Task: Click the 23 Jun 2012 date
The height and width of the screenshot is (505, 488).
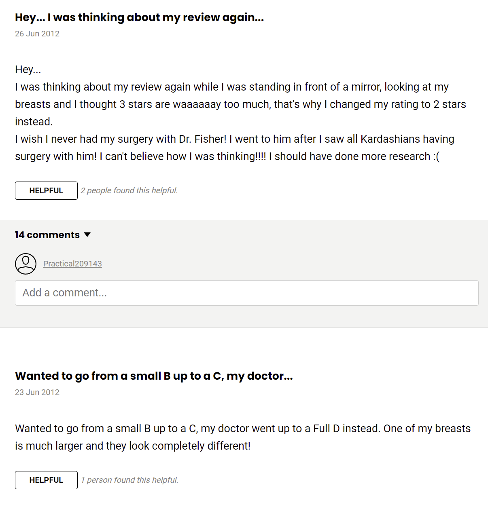Action: [37, 392]
